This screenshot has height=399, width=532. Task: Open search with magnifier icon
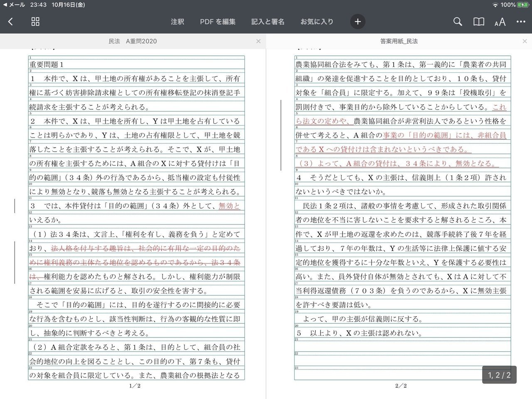tap(458, 22)
